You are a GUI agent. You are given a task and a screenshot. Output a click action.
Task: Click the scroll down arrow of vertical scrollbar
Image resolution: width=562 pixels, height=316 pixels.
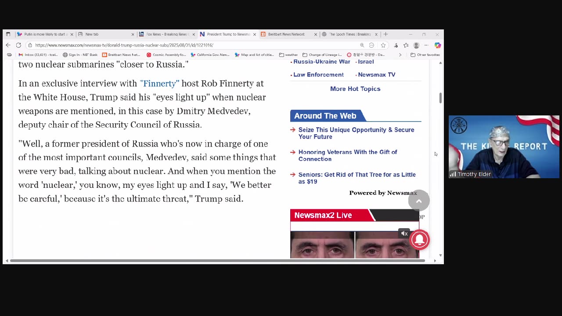click(x=440, y=255)
